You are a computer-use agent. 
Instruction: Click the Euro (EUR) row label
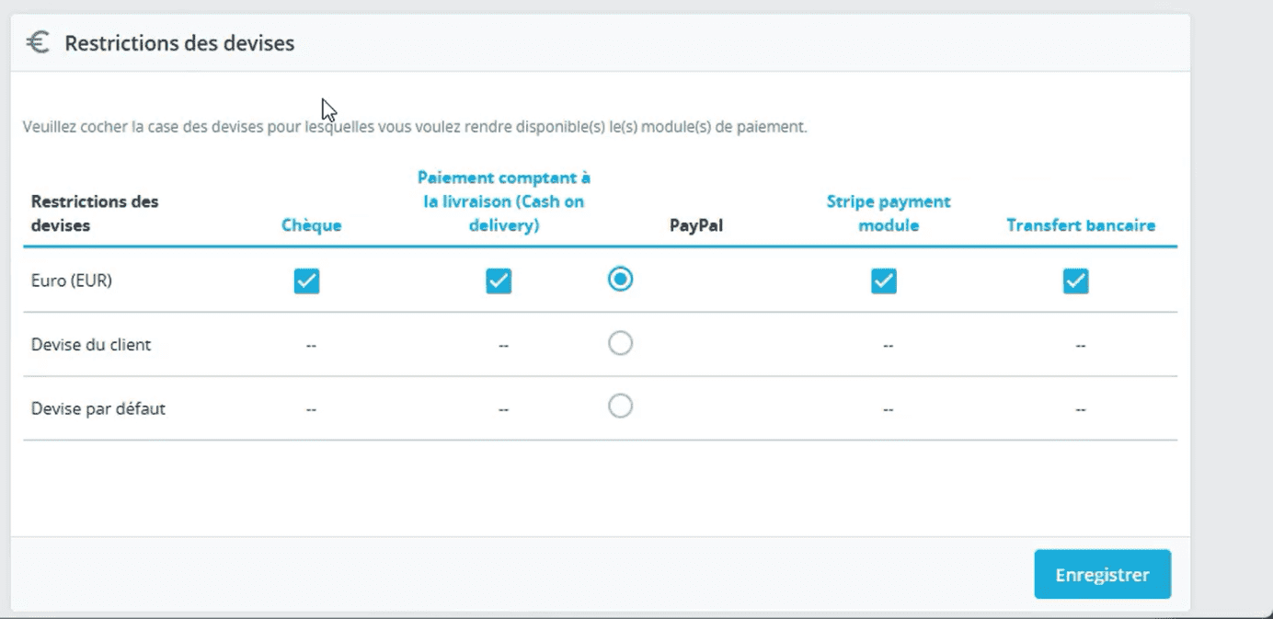tap(72, 281)
